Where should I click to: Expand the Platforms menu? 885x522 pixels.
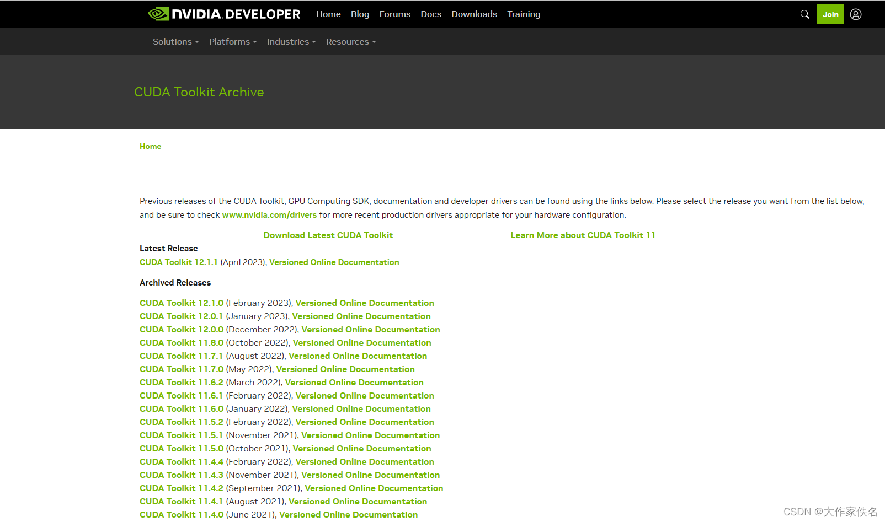pos(232,41)
